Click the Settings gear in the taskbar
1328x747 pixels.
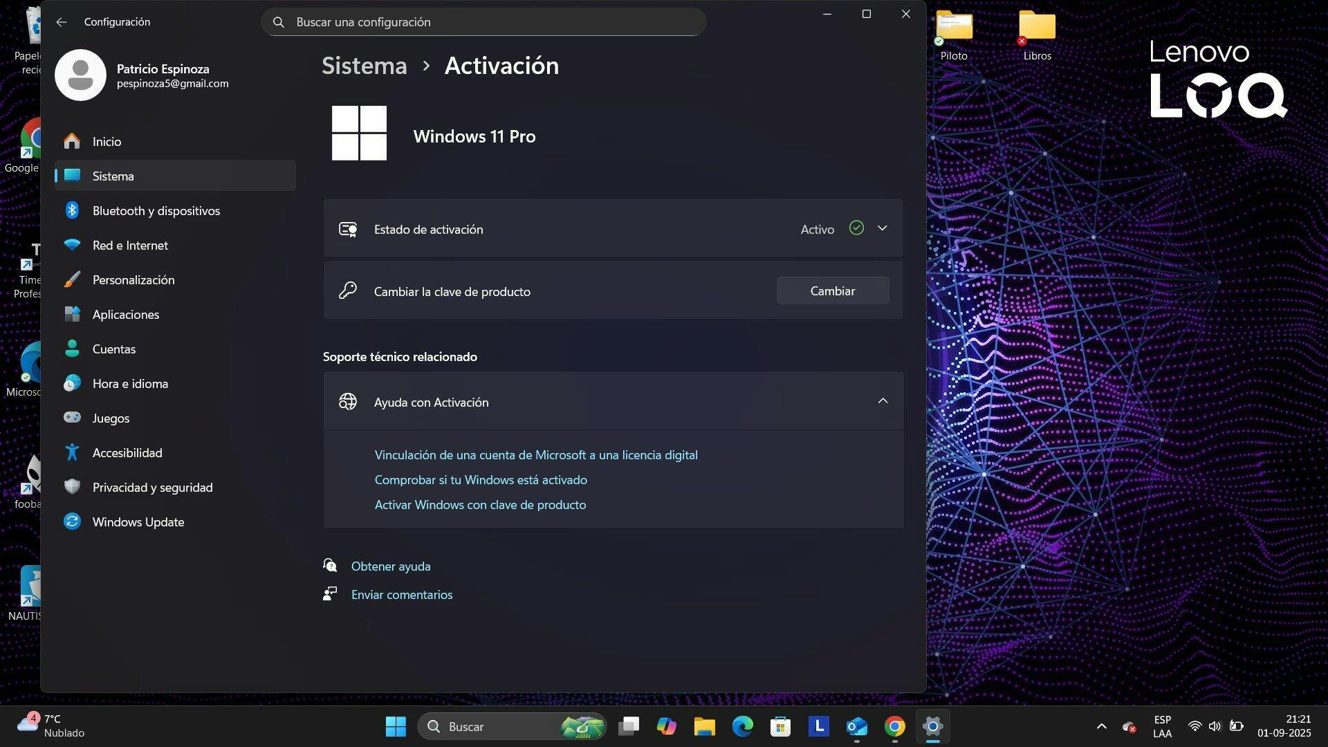(933, 726)
